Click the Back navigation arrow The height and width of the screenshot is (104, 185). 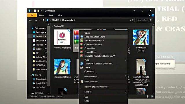[x=30, y=20]
